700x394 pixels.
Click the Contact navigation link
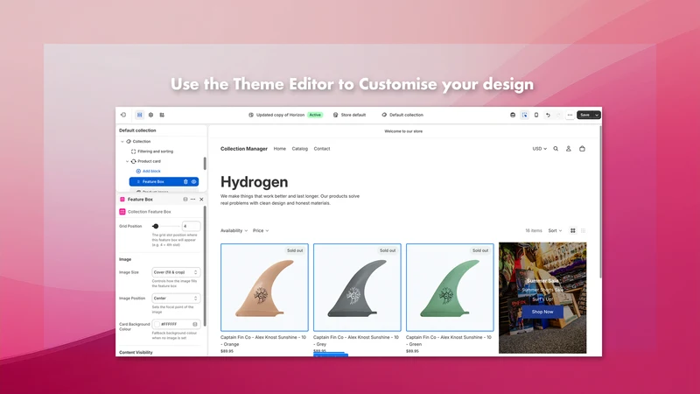point(322,149)
